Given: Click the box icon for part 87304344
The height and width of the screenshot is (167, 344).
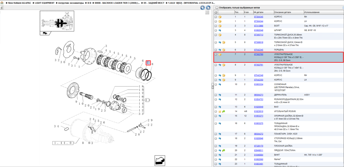Looking at the screenshot, I should (220, 21).
